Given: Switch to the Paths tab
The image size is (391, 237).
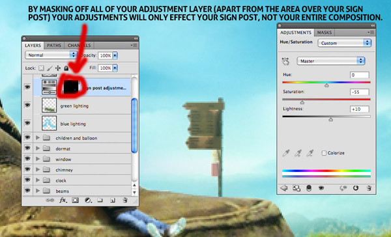Looking at the screenshot, I should click(x=54, y=46).
